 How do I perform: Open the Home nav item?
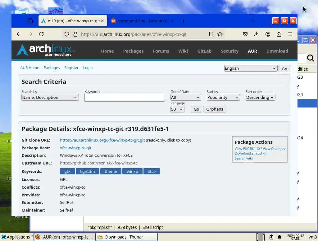tap(107, 51)
